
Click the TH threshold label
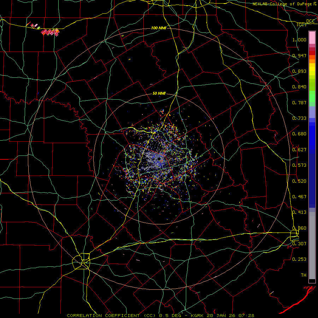[304, 275]
